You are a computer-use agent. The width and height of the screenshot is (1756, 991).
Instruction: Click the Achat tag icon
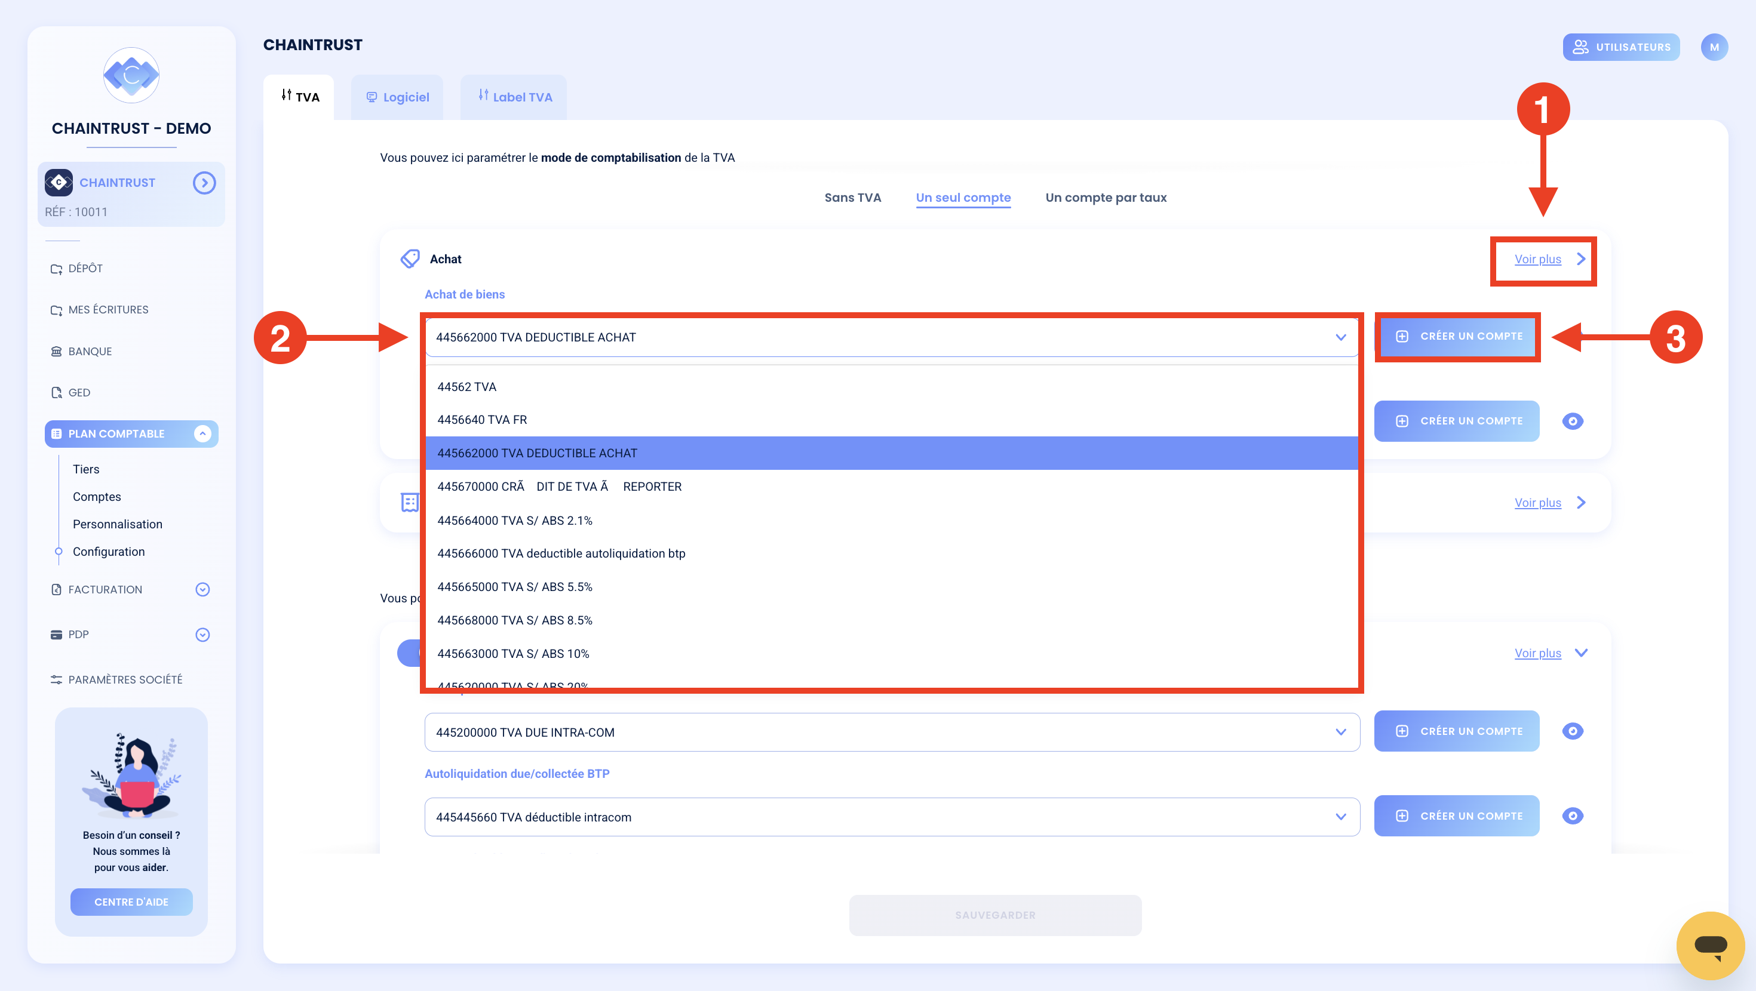(410, 259)
